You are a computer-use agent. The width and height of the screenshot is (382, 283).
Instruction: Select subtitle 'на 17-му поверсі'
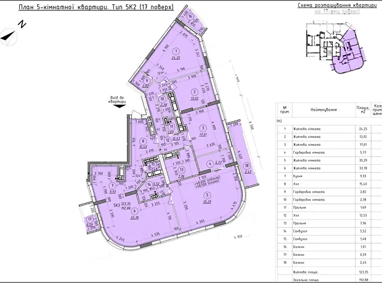coord(337,12)
